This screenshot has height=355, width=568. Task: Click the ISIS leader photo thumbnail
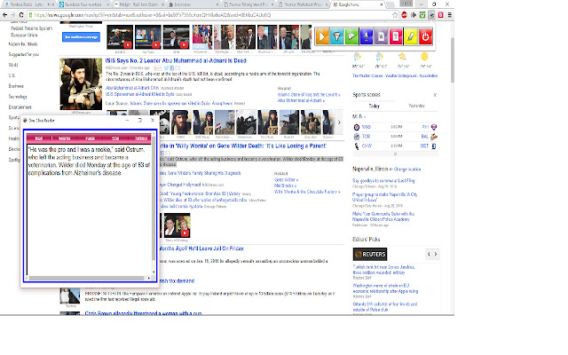[81, 84]
